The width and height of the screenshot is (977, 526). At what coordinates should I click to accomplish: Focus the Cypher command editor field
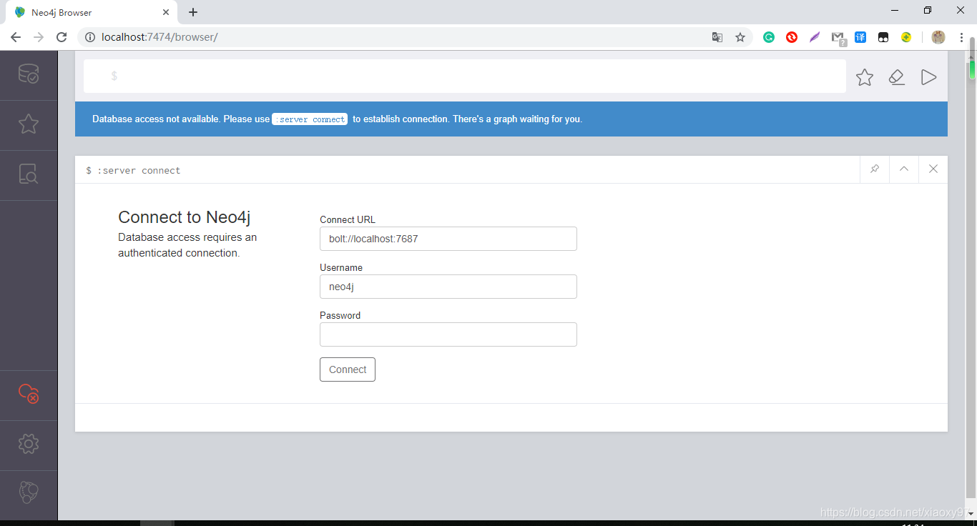click(465, 76)
